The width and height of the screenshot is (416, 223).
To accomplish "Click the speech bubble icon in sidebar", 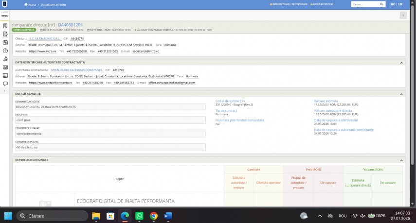I will tap(5, 84).
